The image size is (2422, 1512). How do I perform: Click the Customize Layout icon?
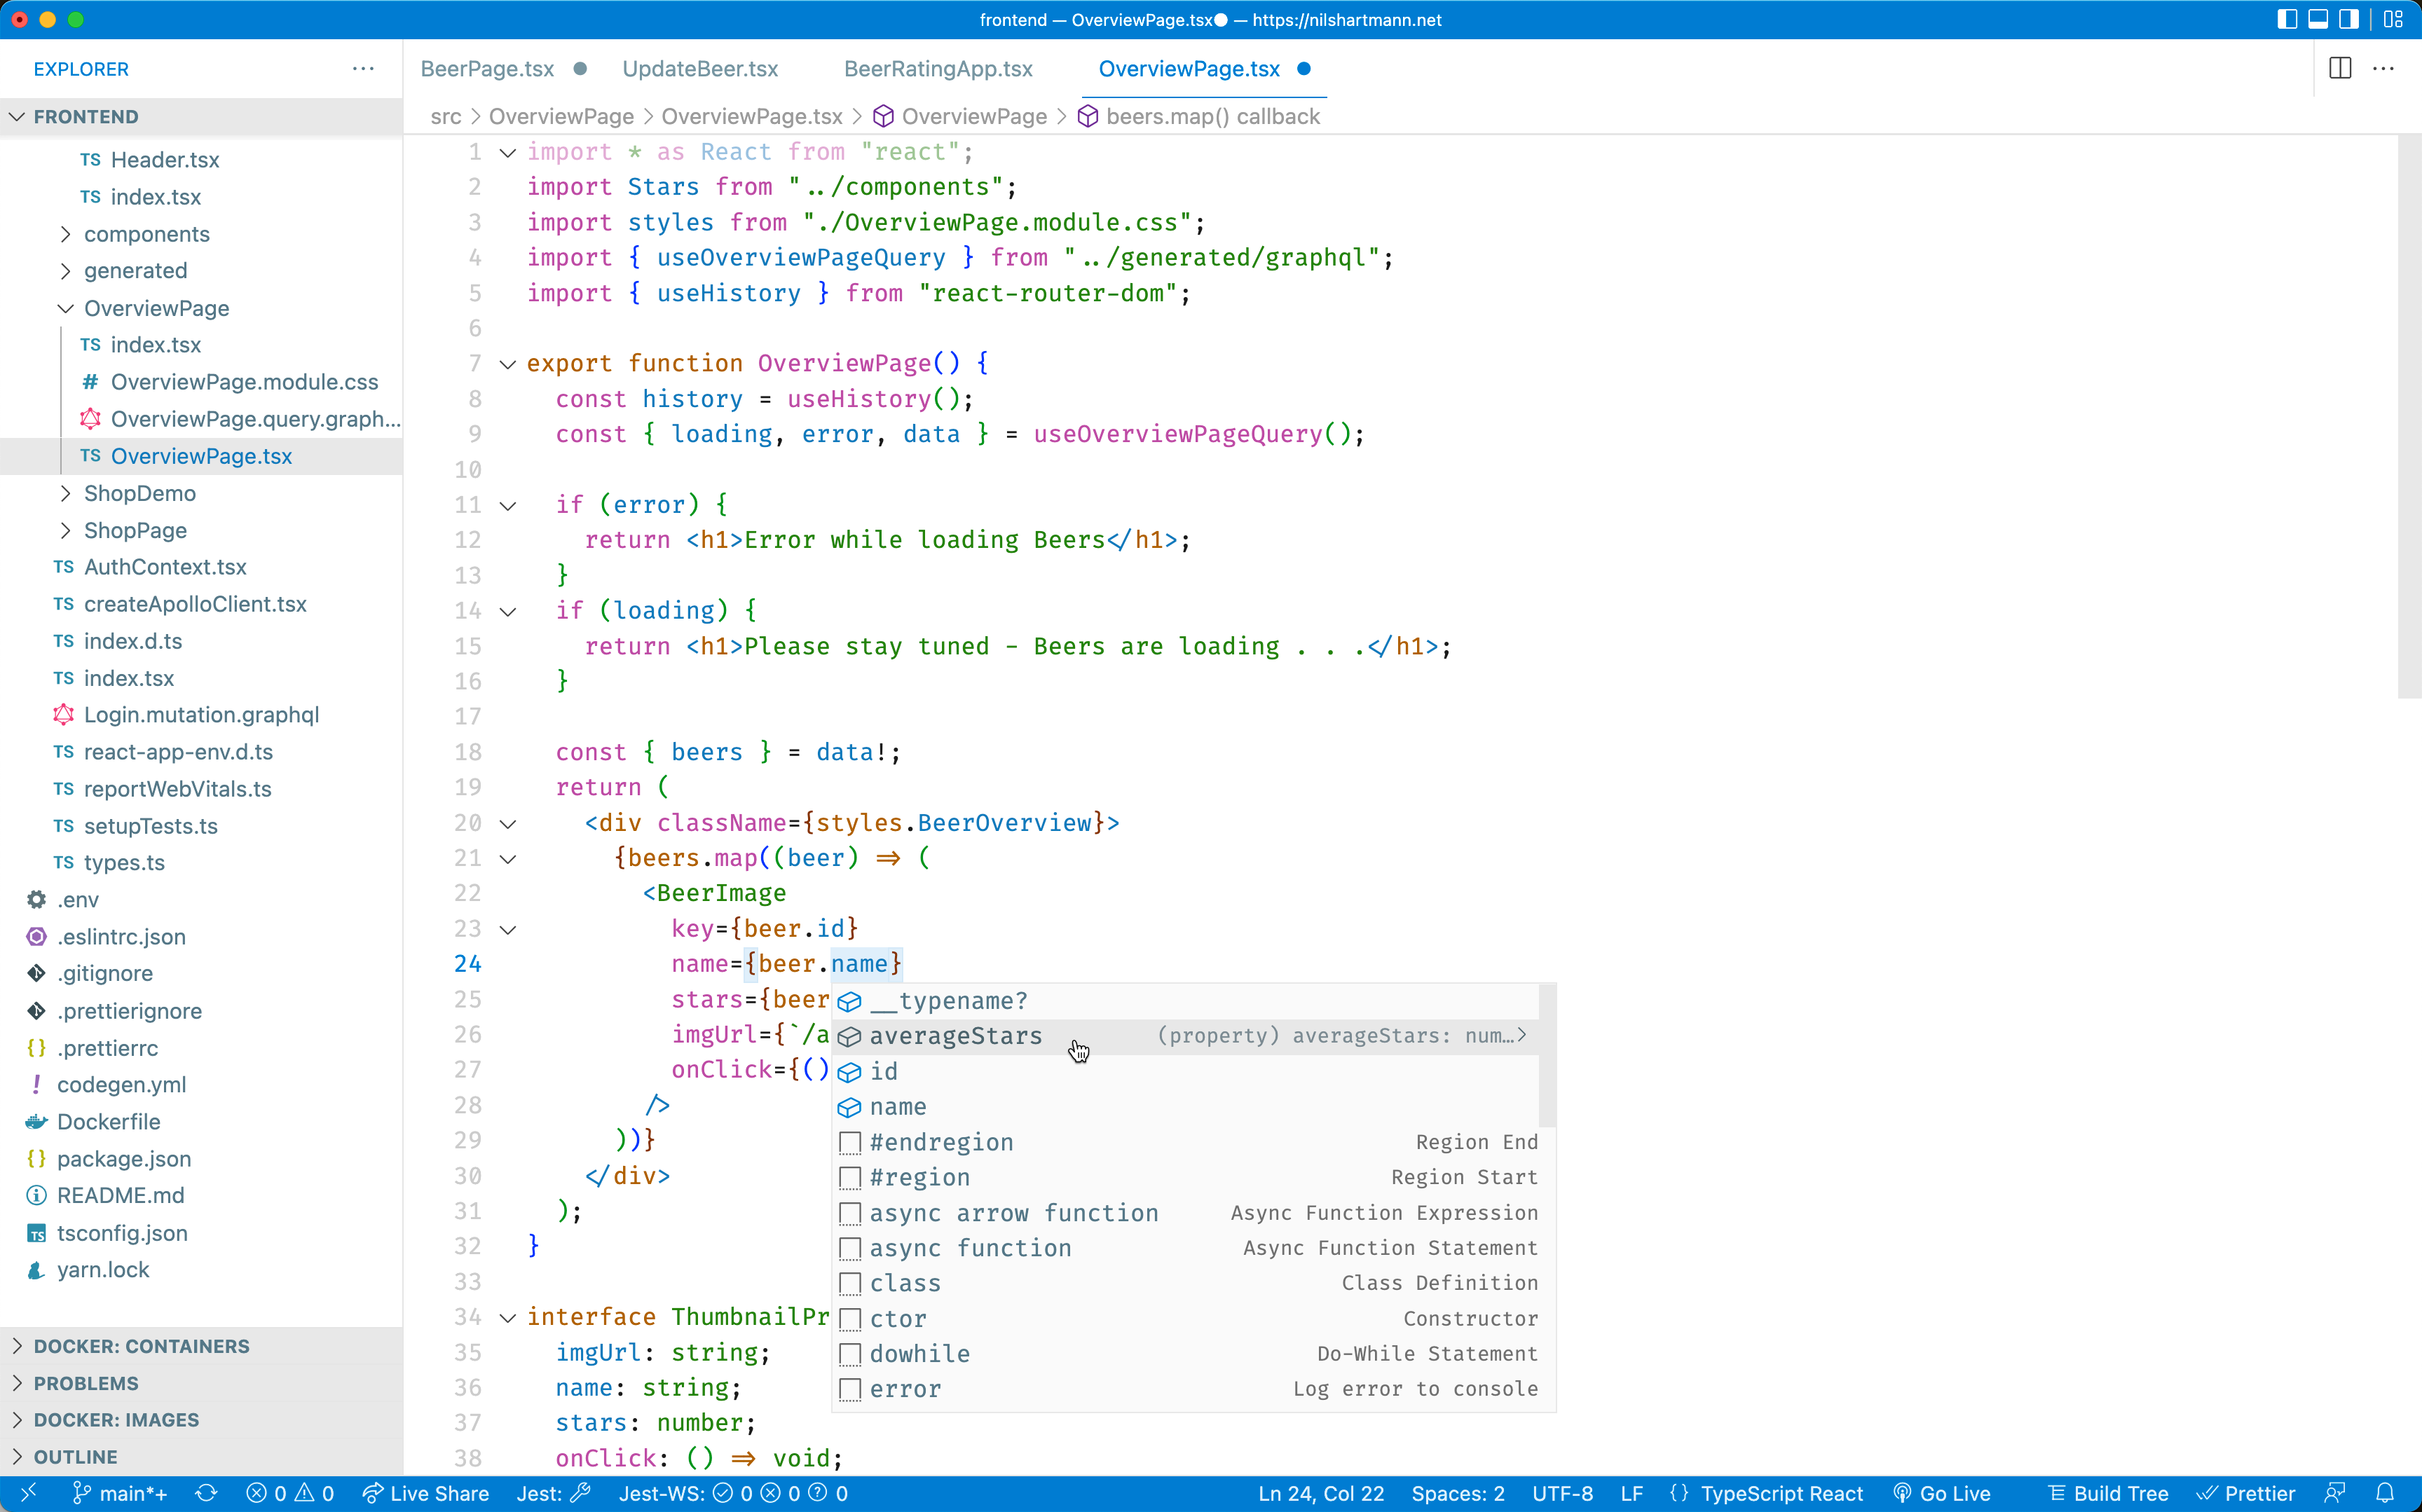[2393, 19]
